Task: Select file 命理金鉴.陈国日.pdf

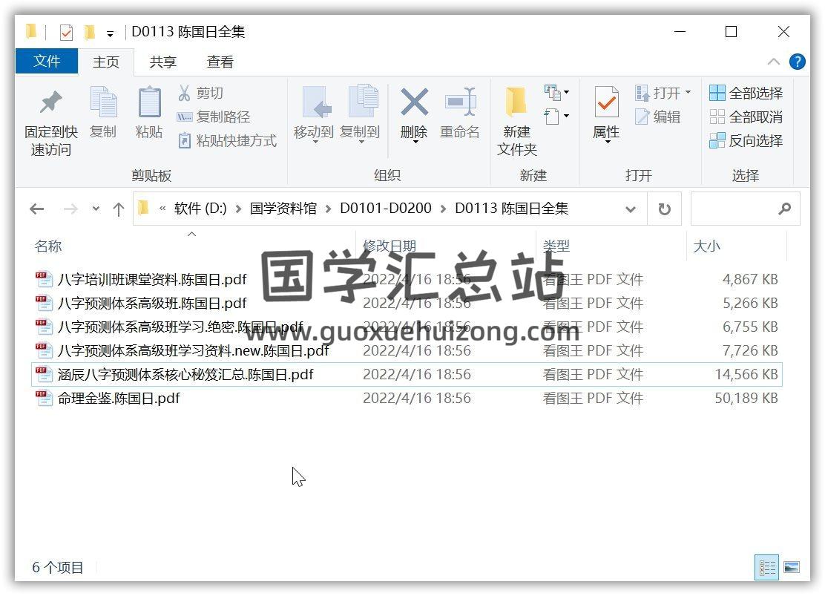Action: pyautogui.click(x=119, y=398)
